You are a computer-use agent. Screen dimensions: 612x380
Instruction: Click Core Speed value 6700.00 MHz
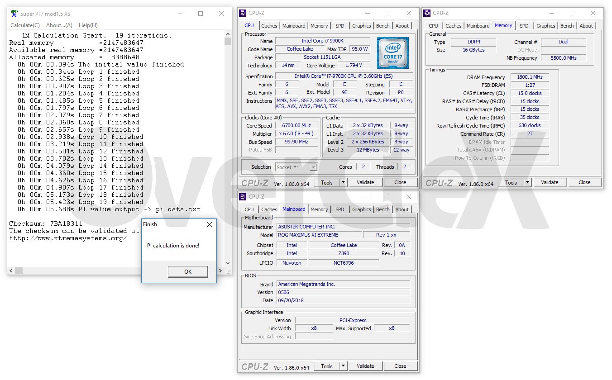click(x=297, y=126)
